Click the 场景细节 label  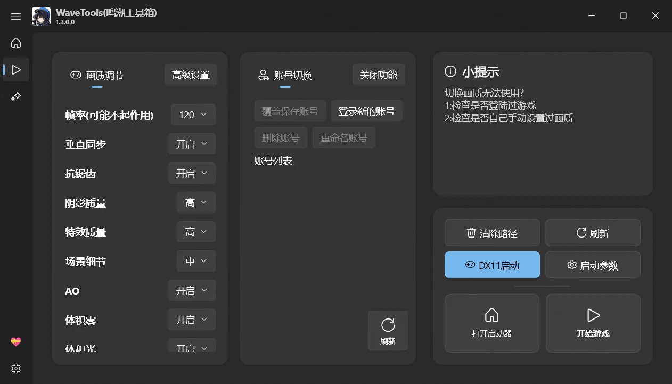tap(85, 262)
